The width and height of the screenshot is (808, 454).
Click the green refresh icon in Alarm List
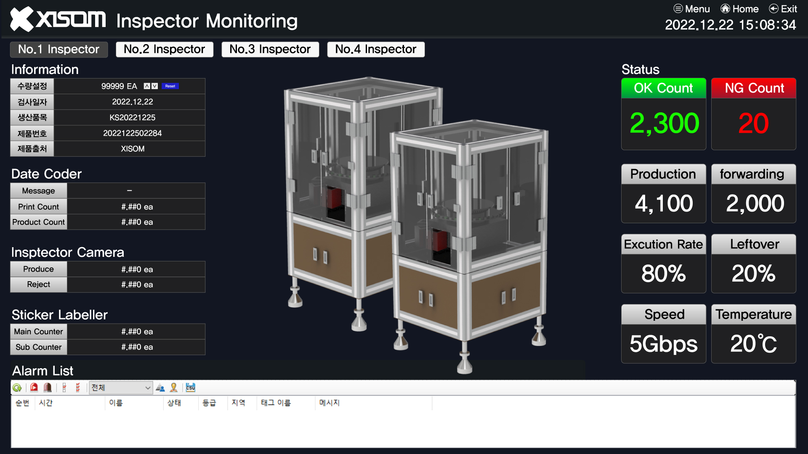[17, 388]
